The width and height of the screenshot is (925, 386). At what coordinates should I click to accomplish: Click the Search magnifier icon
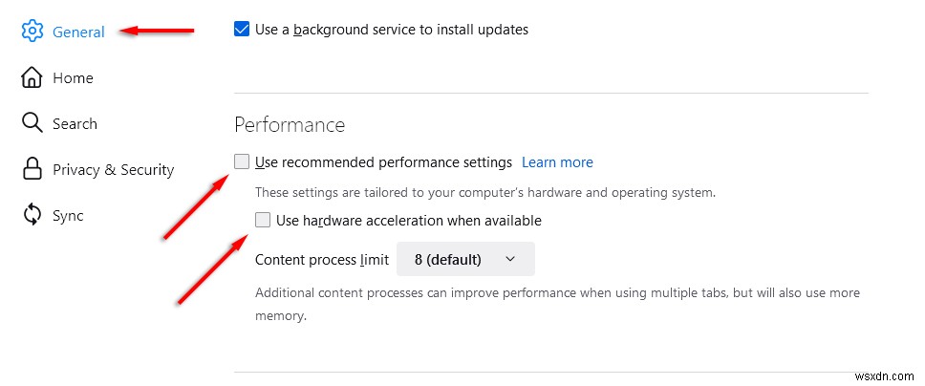coord(32,123)
